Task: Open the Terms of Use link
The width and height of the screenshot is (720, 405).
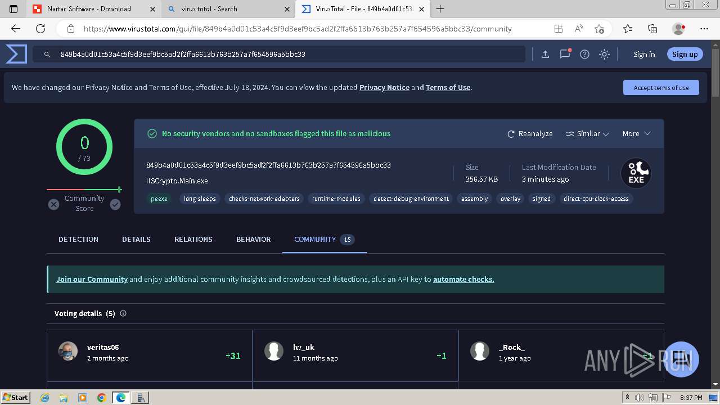Action: (x=448, y=87)
